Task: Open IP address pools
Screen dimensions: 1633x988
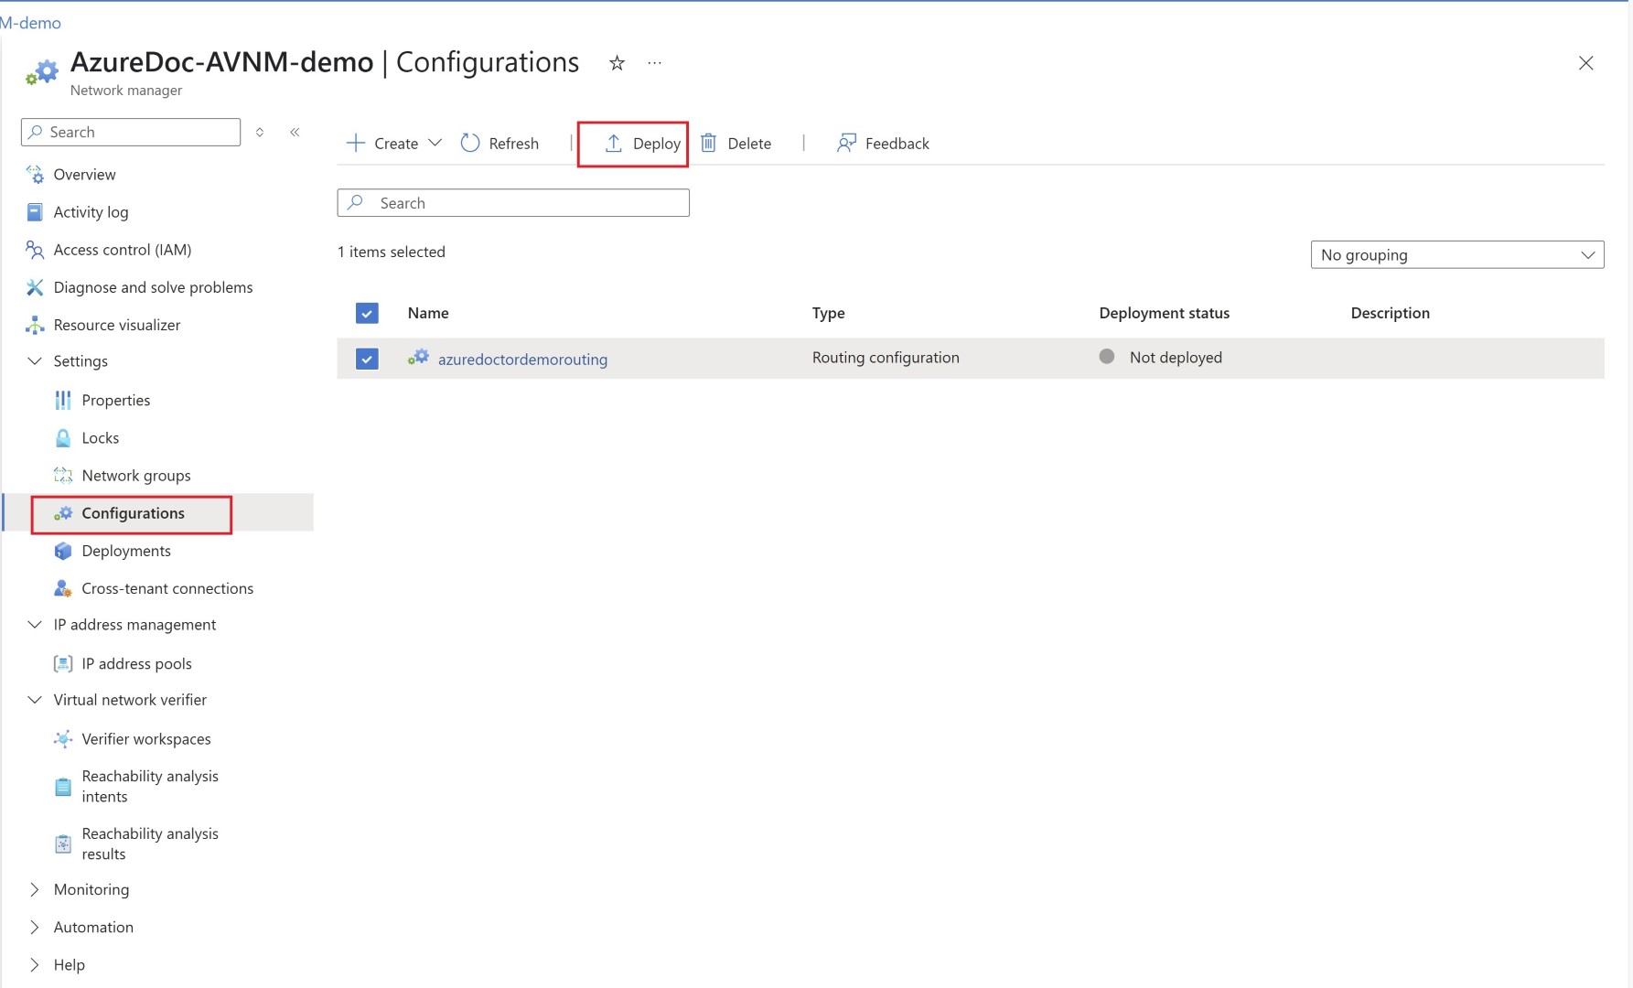Action: point(136,663)
